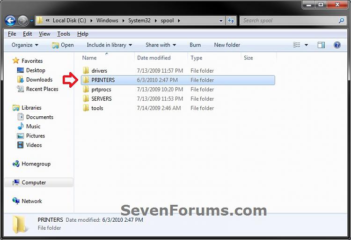Open the Videos library
351x240 pixels.
[x=34, y=145]
